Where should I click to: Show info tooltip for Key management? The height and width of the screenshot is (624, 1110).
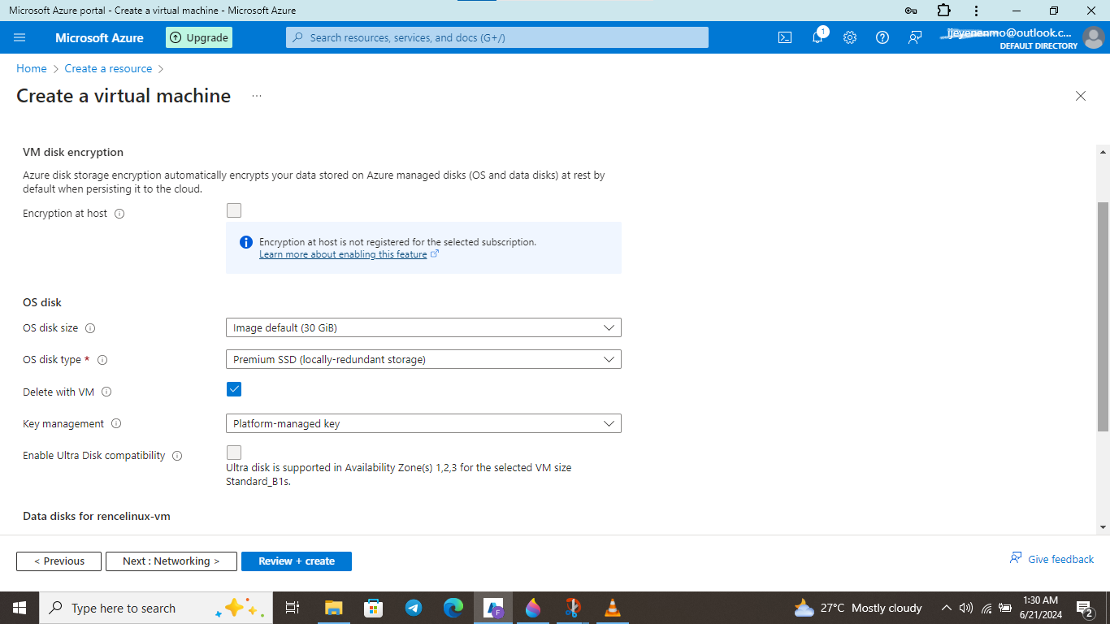(x=116, y=424)
